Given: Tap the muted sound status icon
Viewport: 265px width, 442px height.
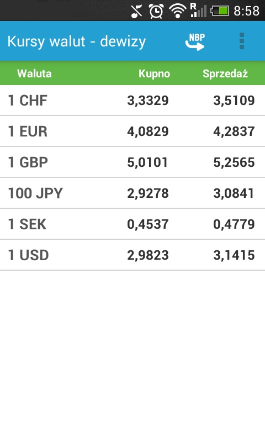Looking at the screenshot, I should click(136, 11).
